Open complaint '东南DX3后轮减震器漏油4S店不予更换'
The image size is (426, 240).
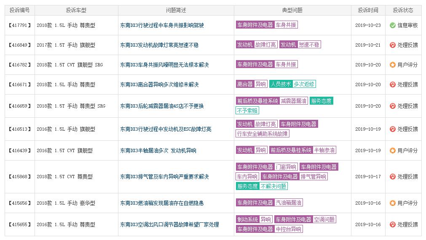(162, 106)
